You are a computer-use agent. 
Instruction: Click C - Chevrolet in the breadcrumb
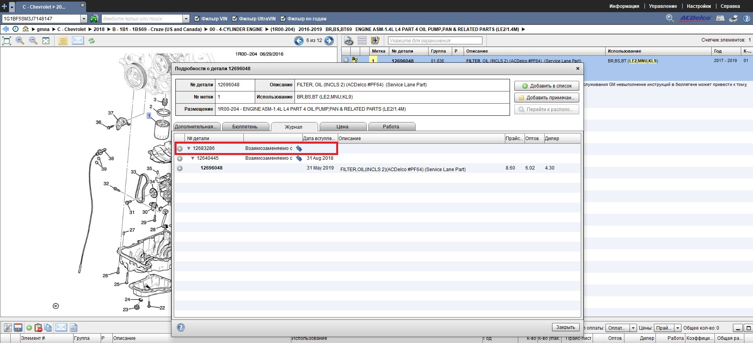click(x=72, y=29)
